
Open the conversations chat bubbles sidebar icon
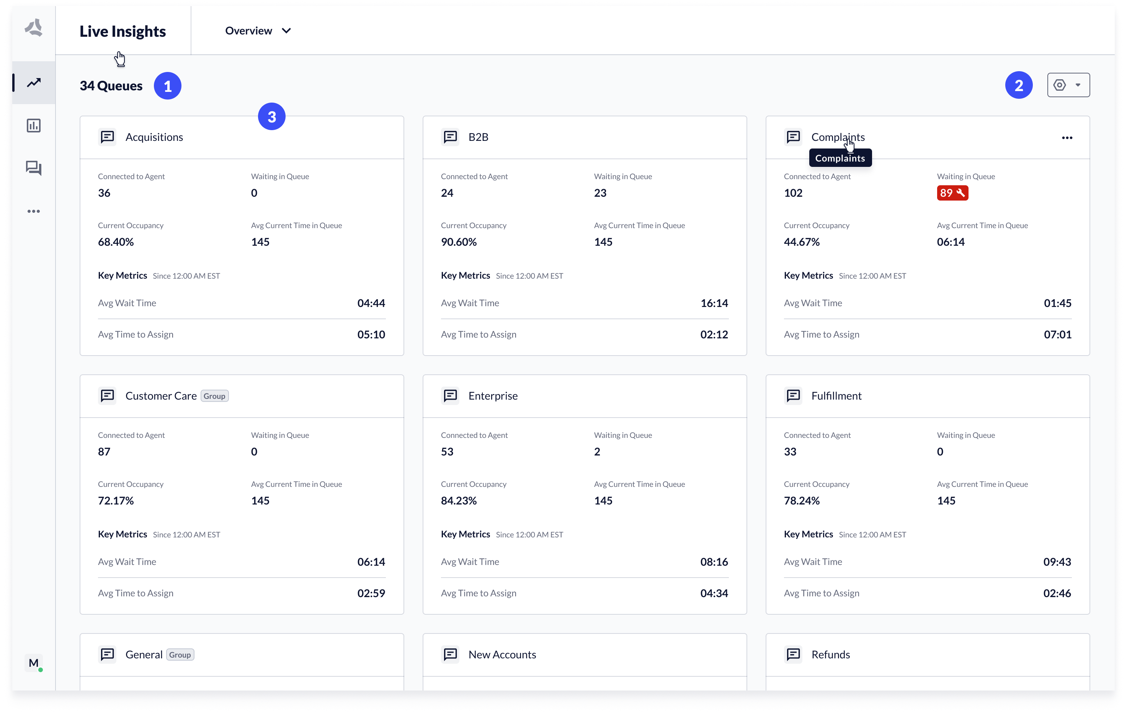pyautogui.click(x=34, y=168)
